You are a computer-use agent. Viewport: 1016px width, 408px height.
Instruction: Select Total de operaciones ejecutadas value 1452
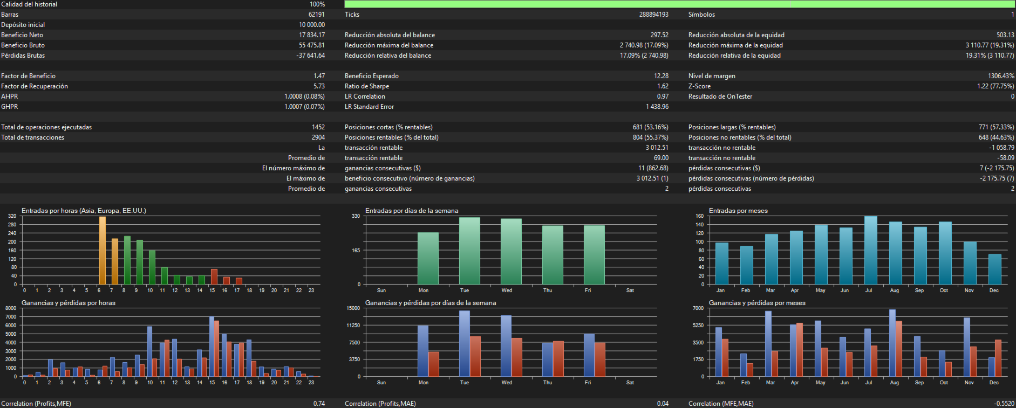pyautogui.click(x=318, y=127)
